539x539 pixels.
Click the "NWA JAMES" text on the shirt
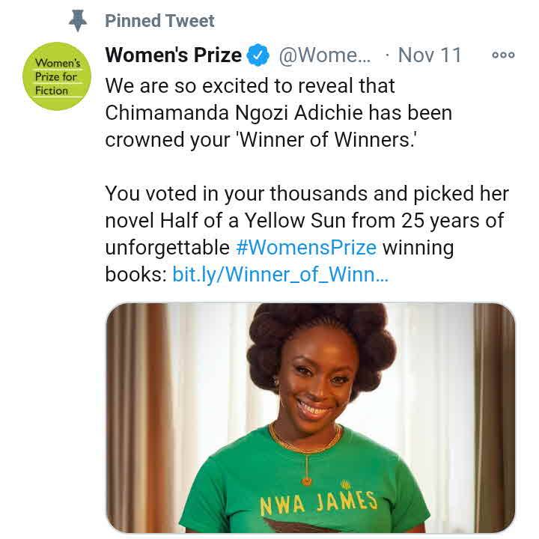(318, 504)
